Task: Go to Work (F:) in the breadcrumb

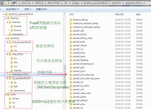Action: tap(26, 3)
